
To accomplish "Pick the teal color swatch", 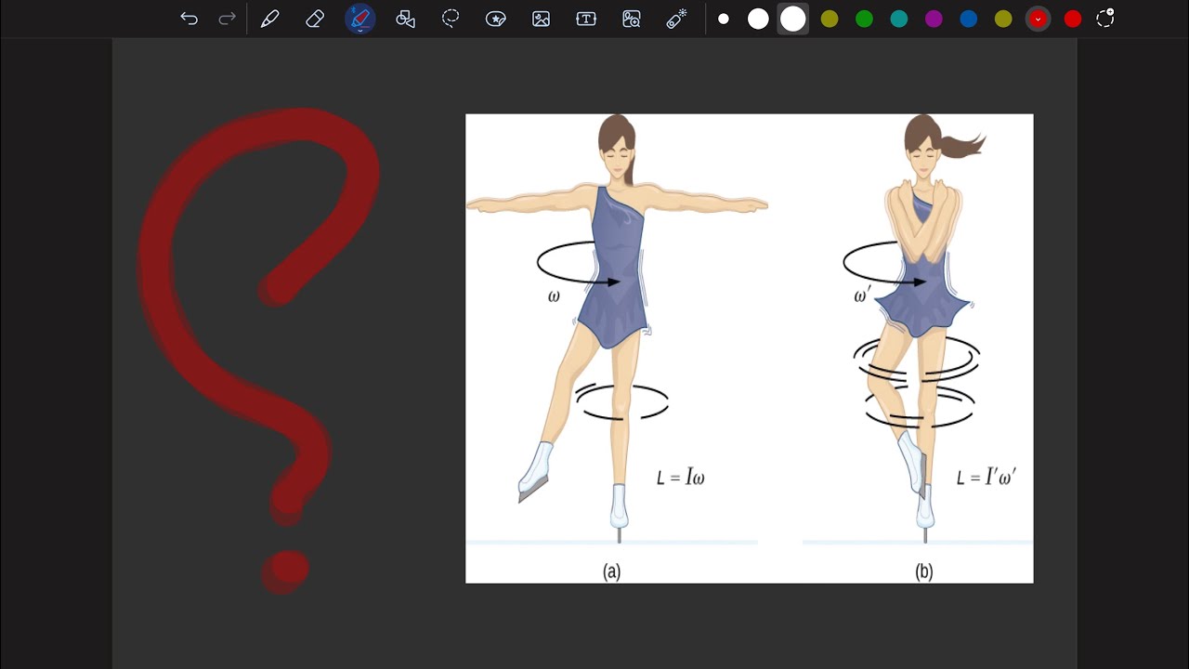I will [899, 19].
